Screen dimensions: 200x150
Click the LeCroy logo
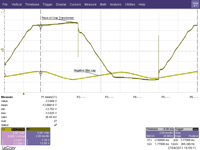(x=9, y=148)
